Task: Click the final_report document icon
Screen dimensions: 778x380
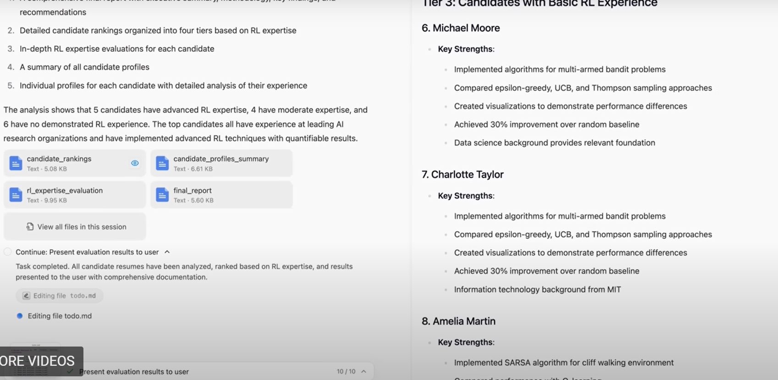Action: point(162,195)
